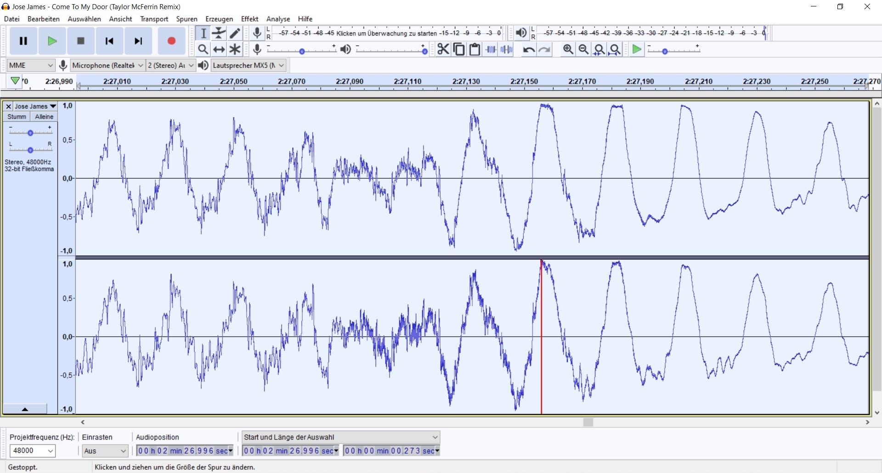The width and height of the screenshot is (882, 473).
Task: Open the MME audio host dropdown
Action: pos(31,65)
